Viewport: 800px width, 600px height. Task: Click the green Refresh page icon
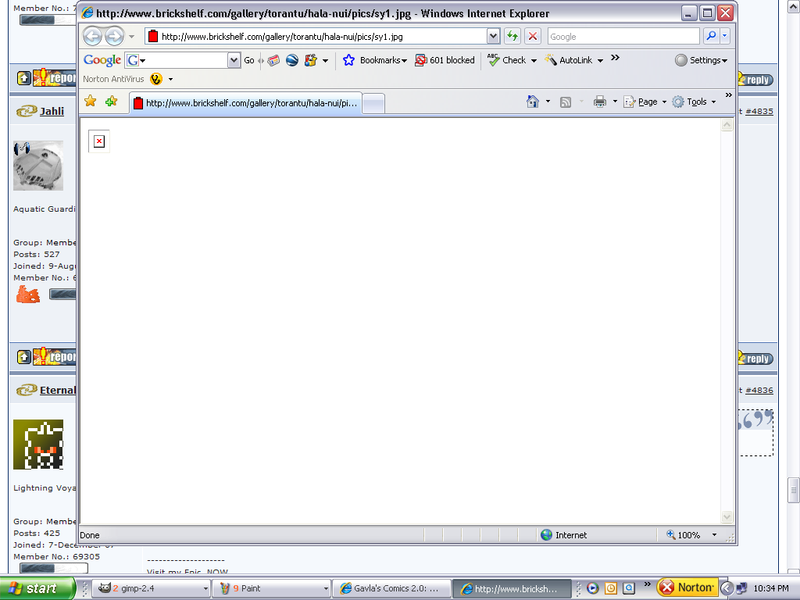tap(512, 36)
